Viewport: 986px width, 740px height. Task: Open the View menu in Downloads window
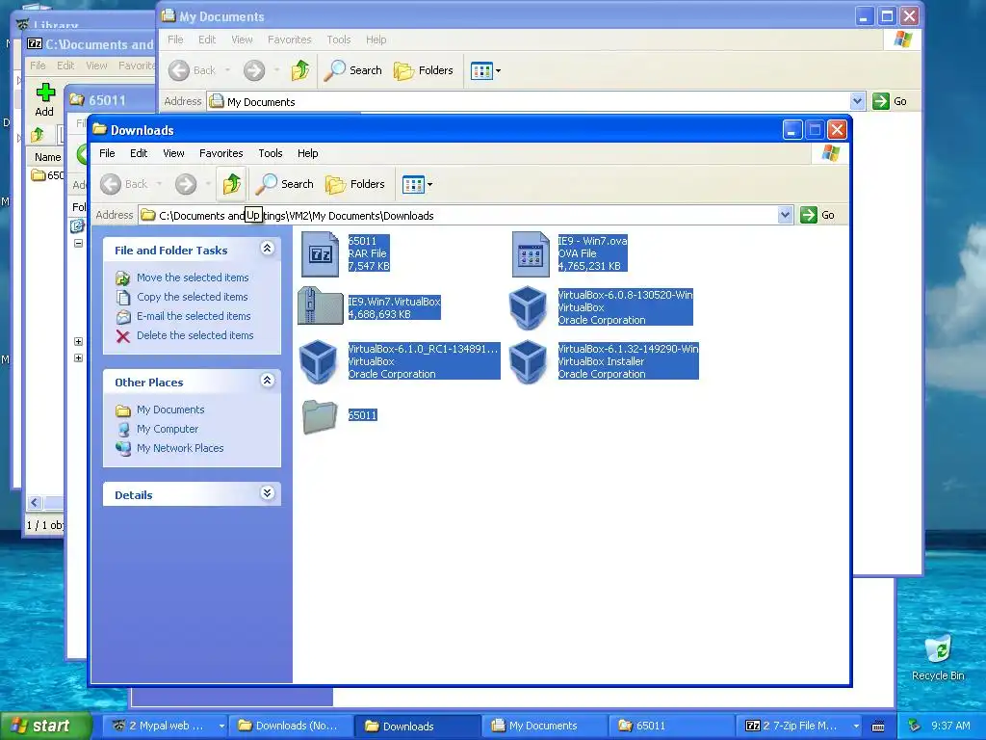tap(173, 153)
